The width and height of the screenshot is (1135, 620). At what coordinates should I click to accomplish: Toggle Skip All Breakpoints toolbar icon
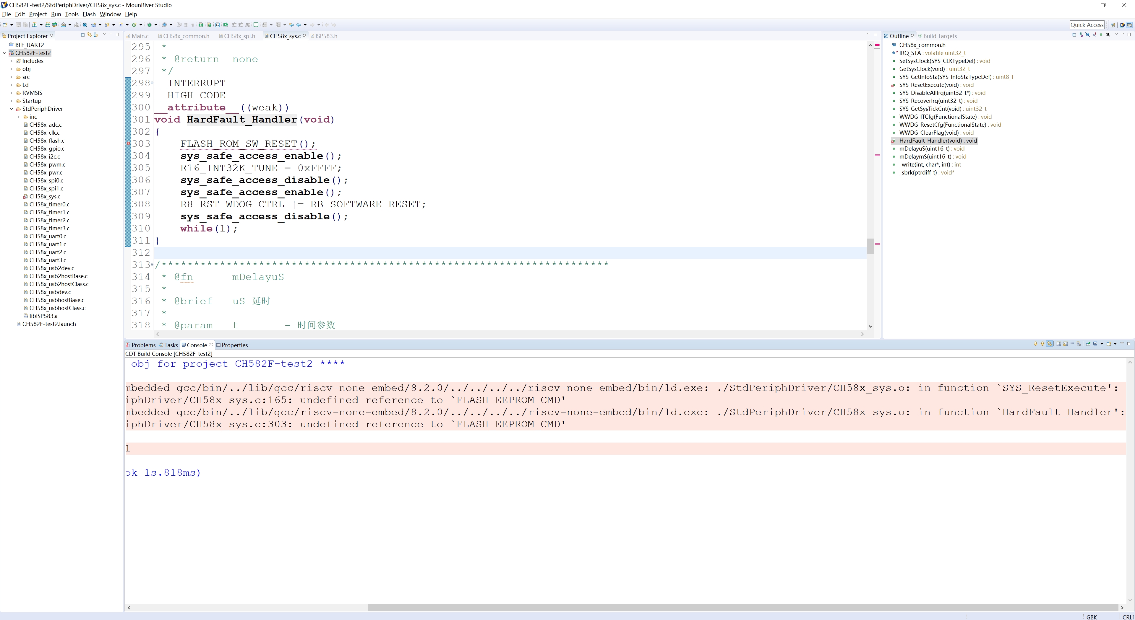85,25
